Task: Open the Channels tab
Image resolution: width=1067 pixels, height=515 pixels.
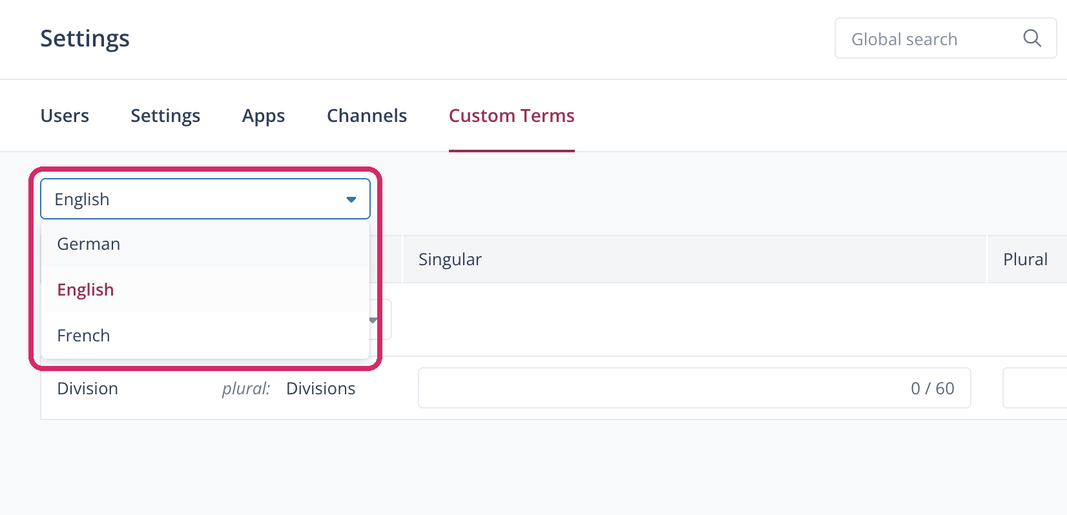Action: coord(367,116)
